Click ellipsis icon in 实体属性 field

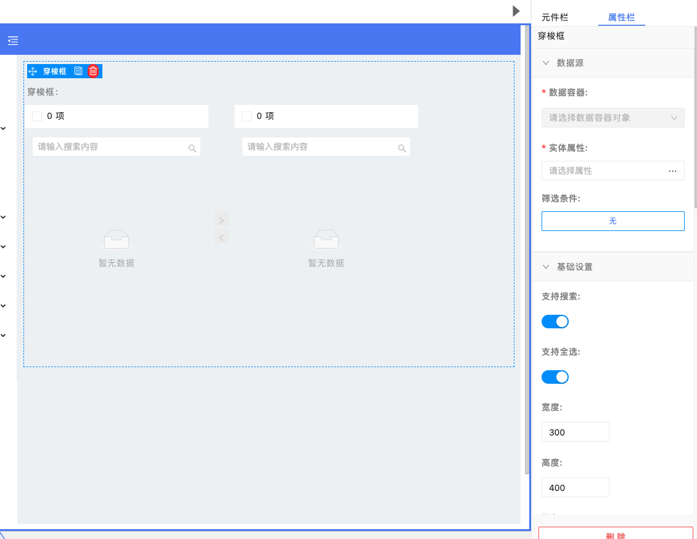pos(672,171)
